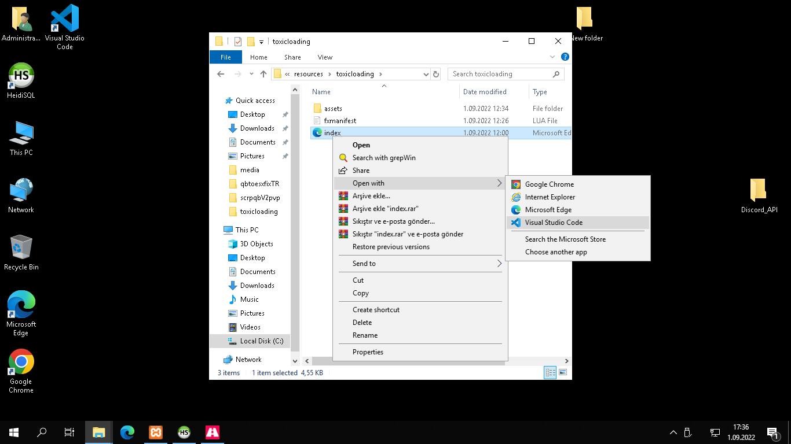Image resolution: width=791 pixels, height=444 pixels.
Task: Select Administrator folder on desktop
Action: pyautogui.click(x=21, y=24)
